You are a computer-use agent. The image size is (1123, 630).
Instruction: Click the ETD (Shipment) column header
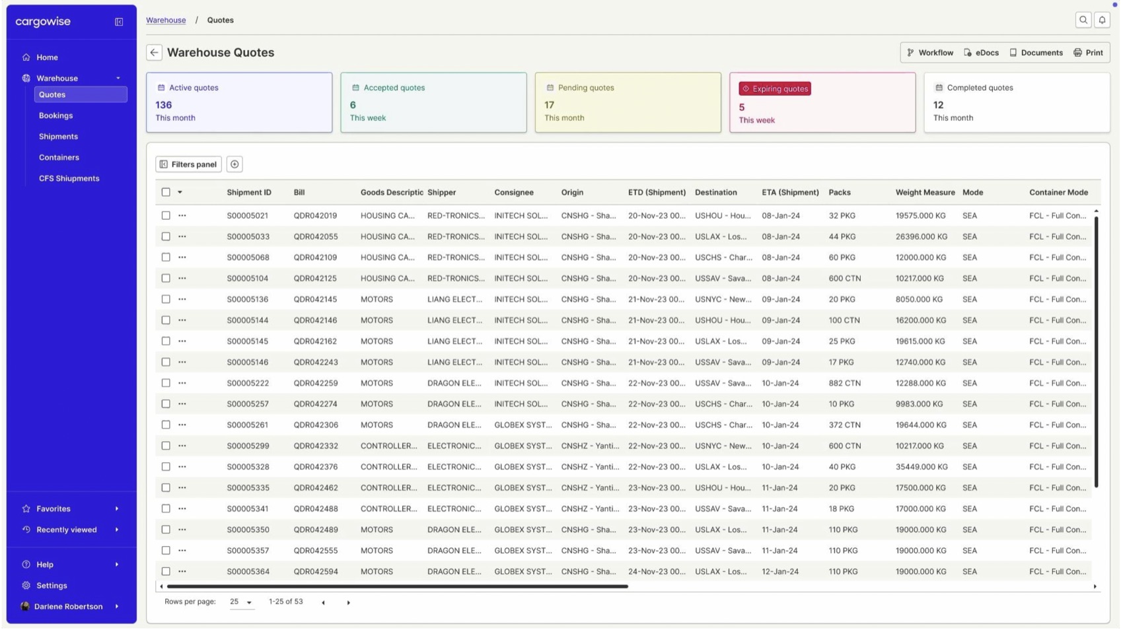click(657, 193)
